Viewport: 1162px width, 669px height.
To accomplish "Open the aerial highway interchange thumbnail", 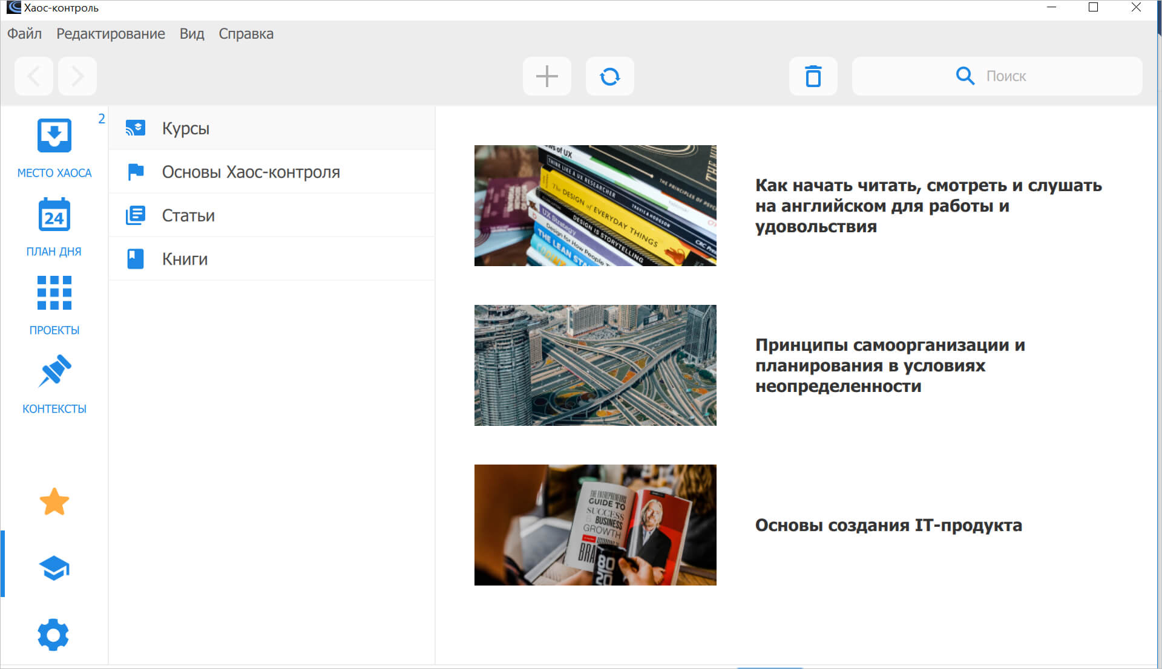I will pyautogui.click(x=596, y=365).
